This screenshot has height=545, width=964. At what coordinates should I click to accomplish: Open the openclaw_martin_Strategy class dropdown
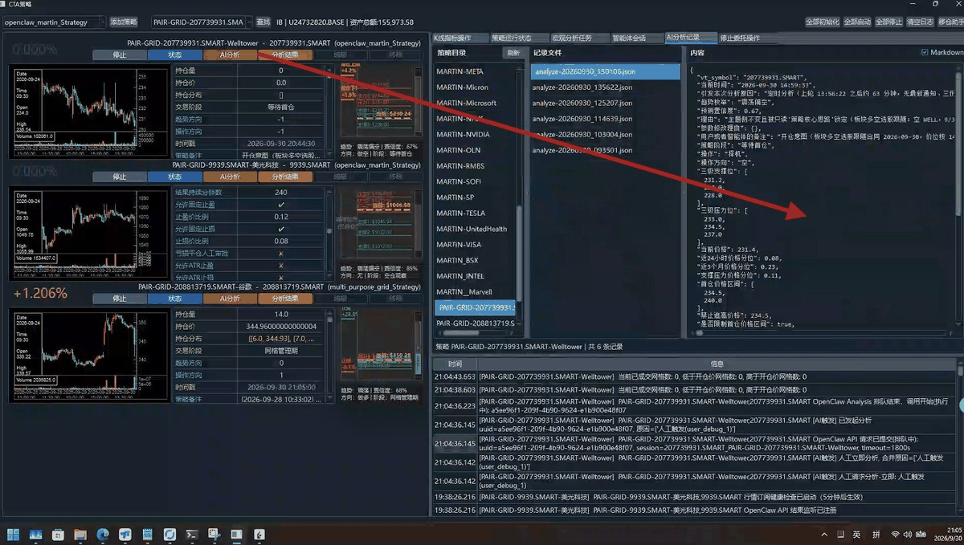point(53,22)
